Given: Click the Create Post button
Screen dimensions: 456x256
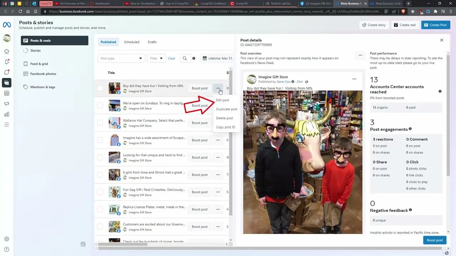Looking at the screenshot, I should tap(436, 25).
